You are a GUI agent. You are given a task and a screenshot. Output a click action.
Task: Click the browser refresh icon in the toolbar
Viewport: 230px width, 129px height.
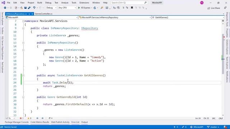pyautogui.click(x=95, y=8)
